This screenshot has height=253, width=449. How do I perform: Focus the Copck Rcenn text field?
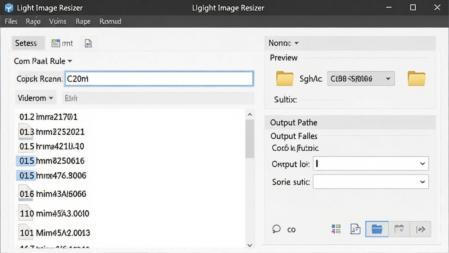tap(159, 79)
